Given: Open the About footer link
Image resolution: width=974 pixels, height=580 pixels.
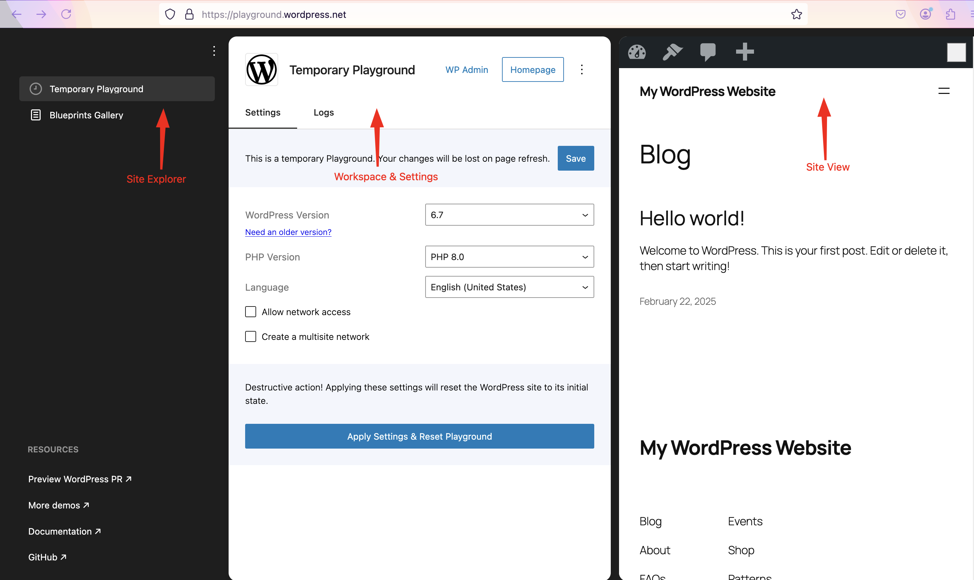Looking at the screenshot, I should click(x=655, y=550).
